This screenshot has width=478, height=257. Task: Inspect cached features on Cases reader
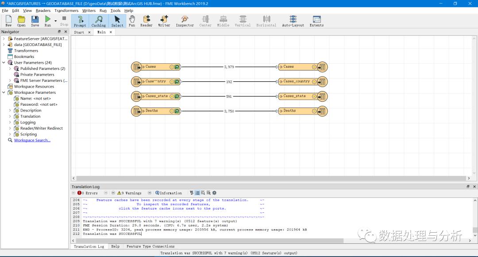177,67
